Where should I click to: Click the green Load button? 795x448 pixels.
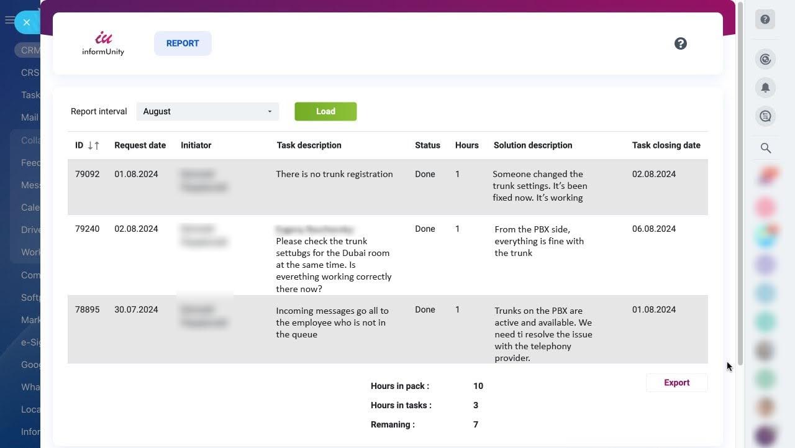[x=325, y=111]
